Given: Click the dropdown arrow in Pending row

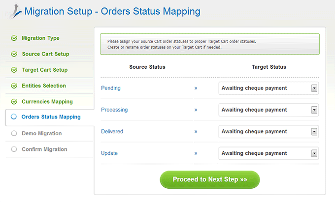Looking at the screenshot, I should tap(314, 88).
